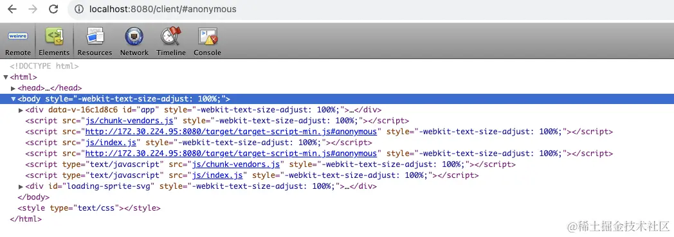
Task: Expand the loading-sprite-svg div
Action: pos(21,186)
